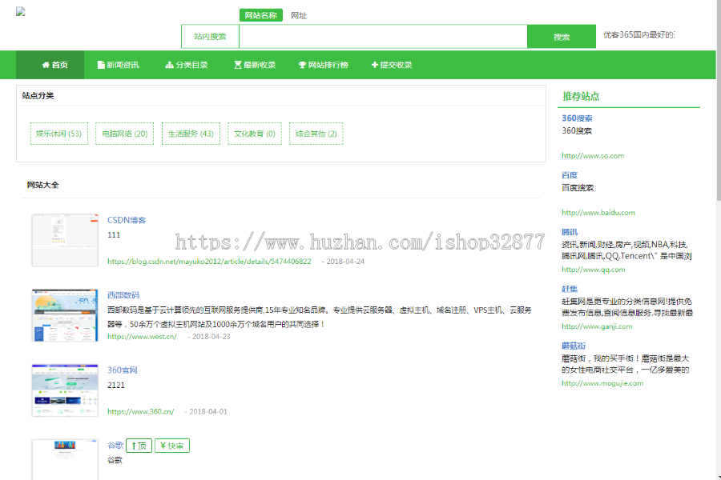Open the 360搜索 recommended site title
The height and width of the screenshot is (480, 721).
point(577,118)
